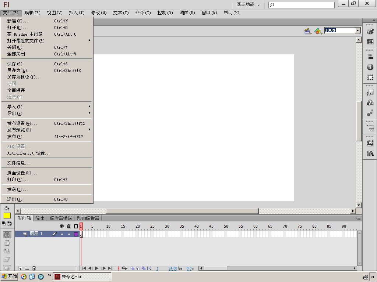Play the timeline animation
The height and width of the screenshot is (282, 377).
coord(97,268)
